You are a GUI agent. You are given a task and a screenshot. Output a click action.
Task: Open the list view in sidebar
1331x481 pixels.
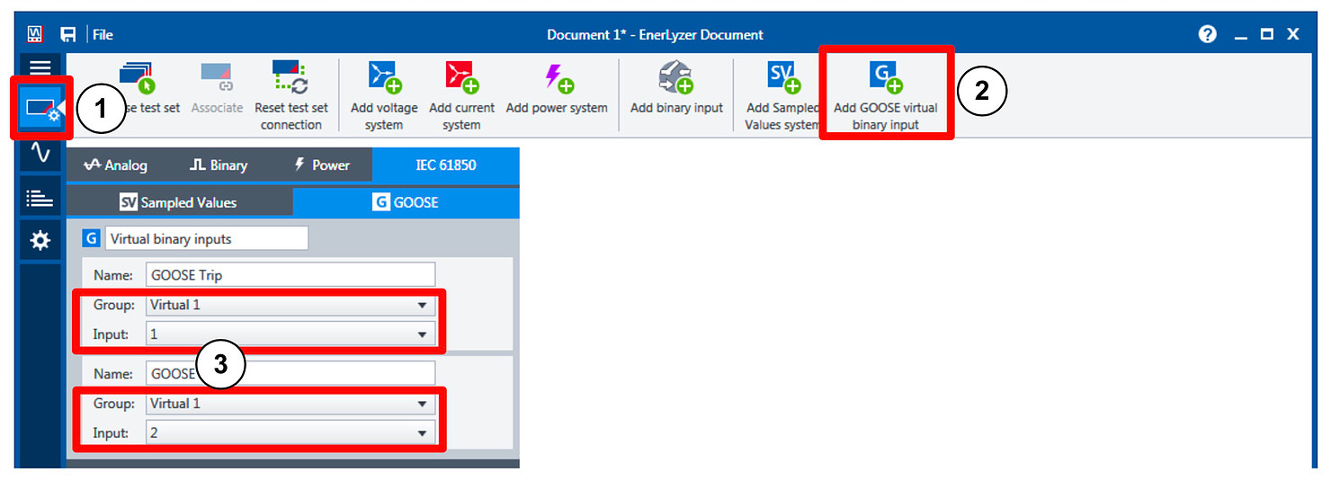click(40, 197)
